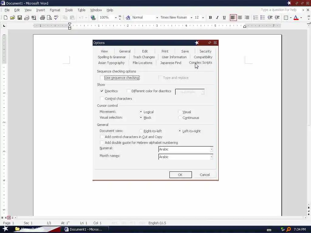Open the Month names dropdown
The image size is (311, 233).
211,157
